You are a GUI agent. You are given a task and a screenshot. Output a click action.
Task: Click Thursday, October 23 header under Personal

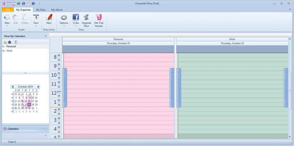[x=118, y=43]
